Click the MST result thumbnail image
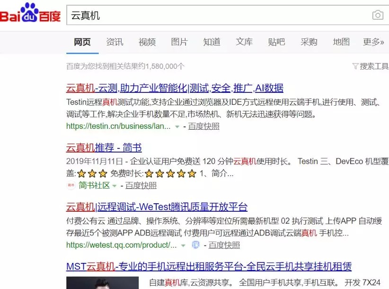 (x=103, y=283)
